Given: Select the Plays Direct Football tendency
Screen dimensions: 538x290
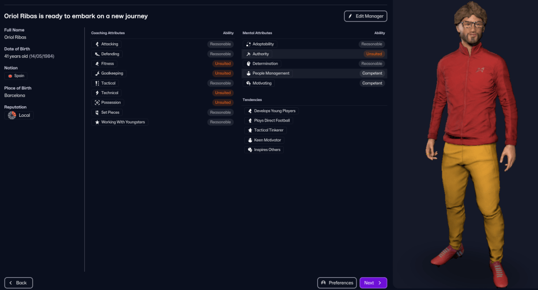Looking at the screenshot, I should point(268,121).
